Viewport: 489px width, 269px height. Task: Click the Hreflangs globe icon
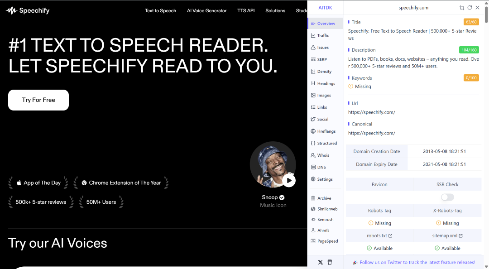click(x=313, y=131)
